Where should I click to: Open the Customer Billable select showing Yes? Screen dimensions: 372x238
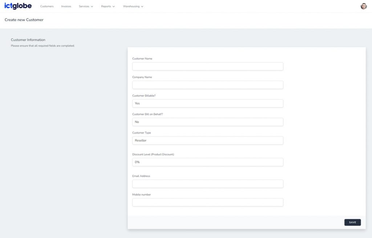coord(207,103)
